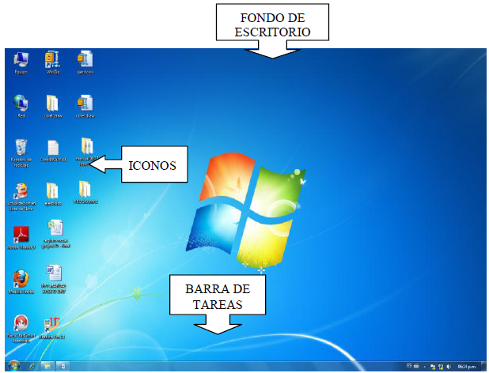Open the Action Center flag icon
The height and width of the screenshot is (373, 489).
pyautogui.click(x=433, y=367)
